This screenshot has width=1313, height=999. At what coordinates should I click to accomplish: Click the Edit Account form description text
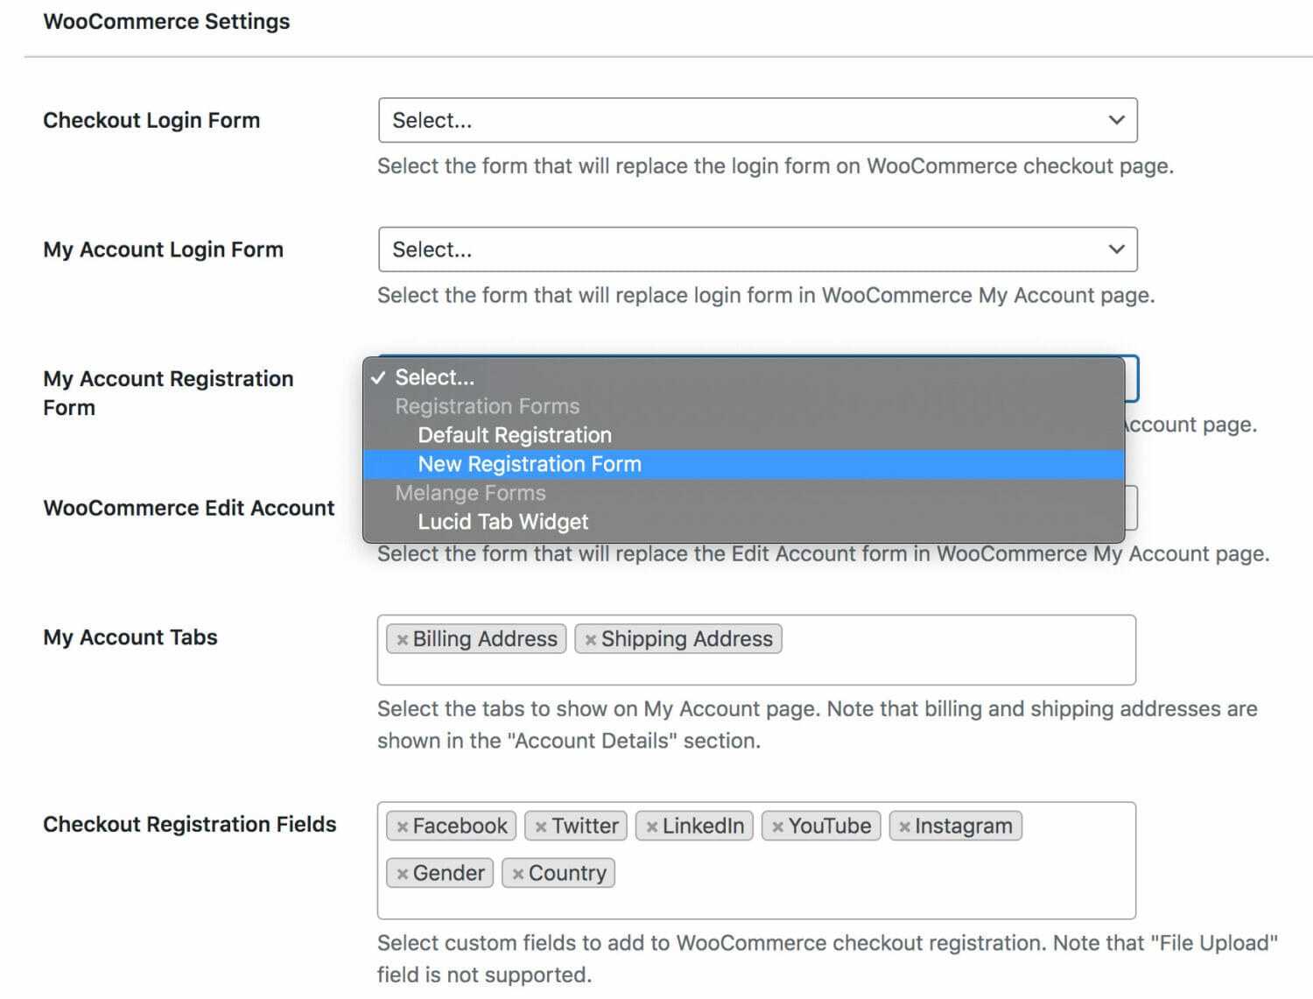click(823, 554)
